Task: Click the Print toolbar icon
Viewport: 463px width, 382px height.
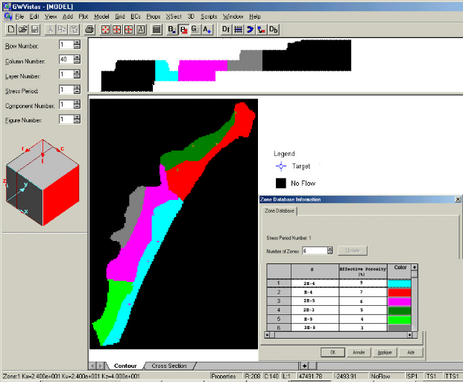Action: click(89, 29)
